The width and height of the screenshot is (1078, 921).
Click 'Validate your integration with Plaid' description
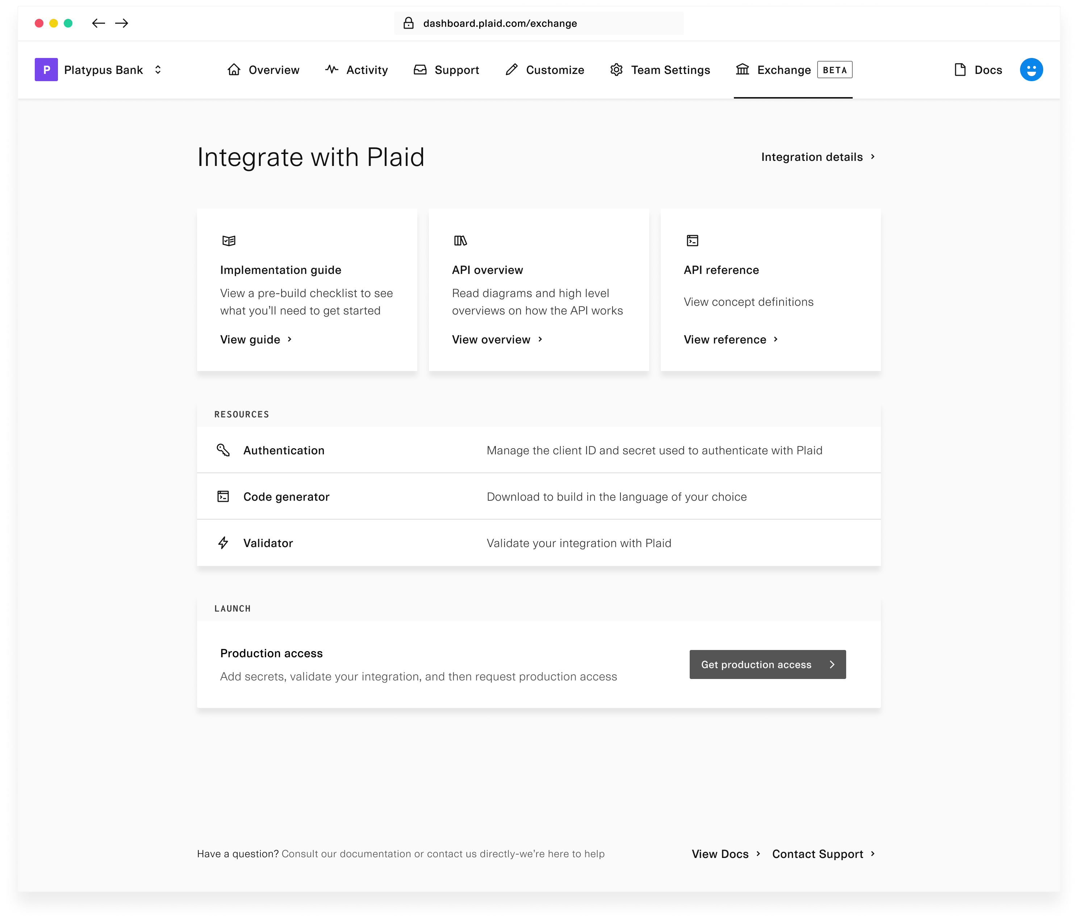[578, 543]
